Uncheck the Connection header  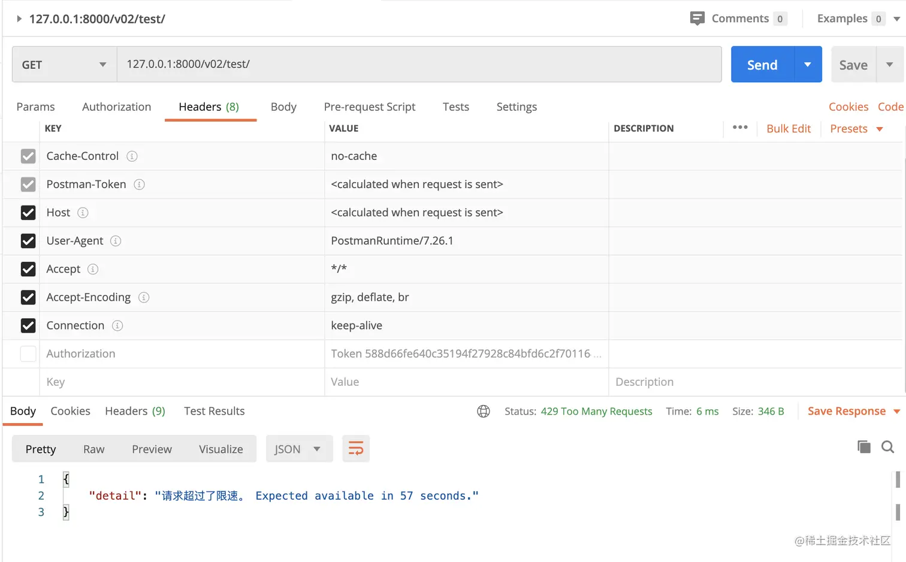28,325
